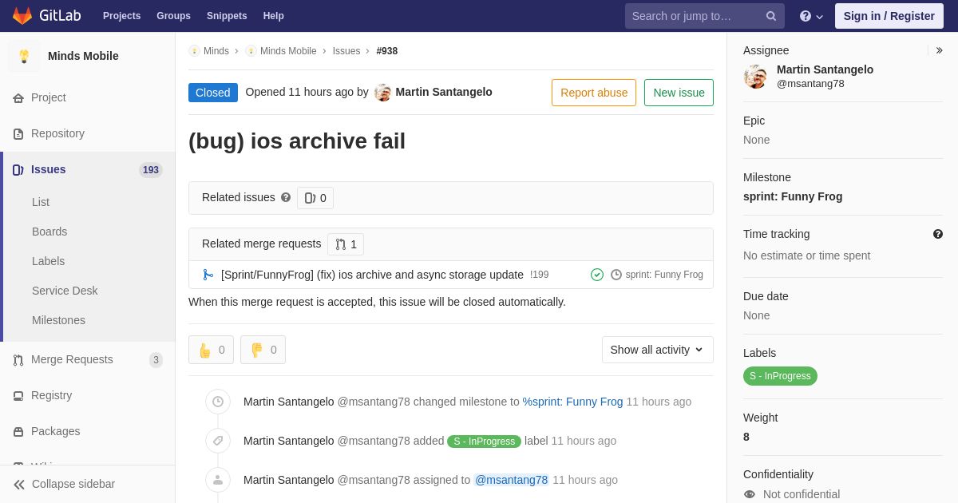Focus the Search or jump to field
This screenshot has width=958, height=503.
point(696,16)
